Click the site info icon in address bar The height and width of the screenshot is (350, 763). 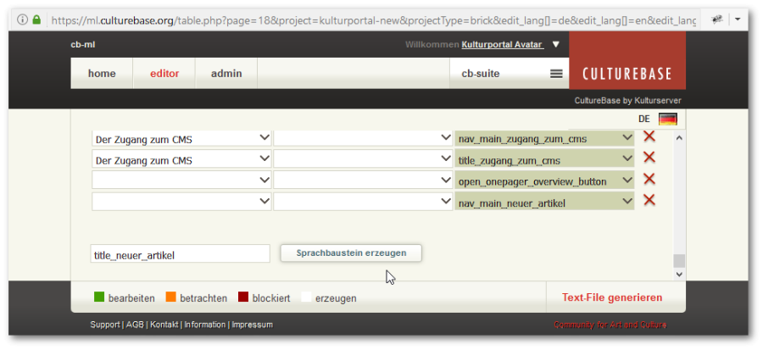[x=23, y=19]
